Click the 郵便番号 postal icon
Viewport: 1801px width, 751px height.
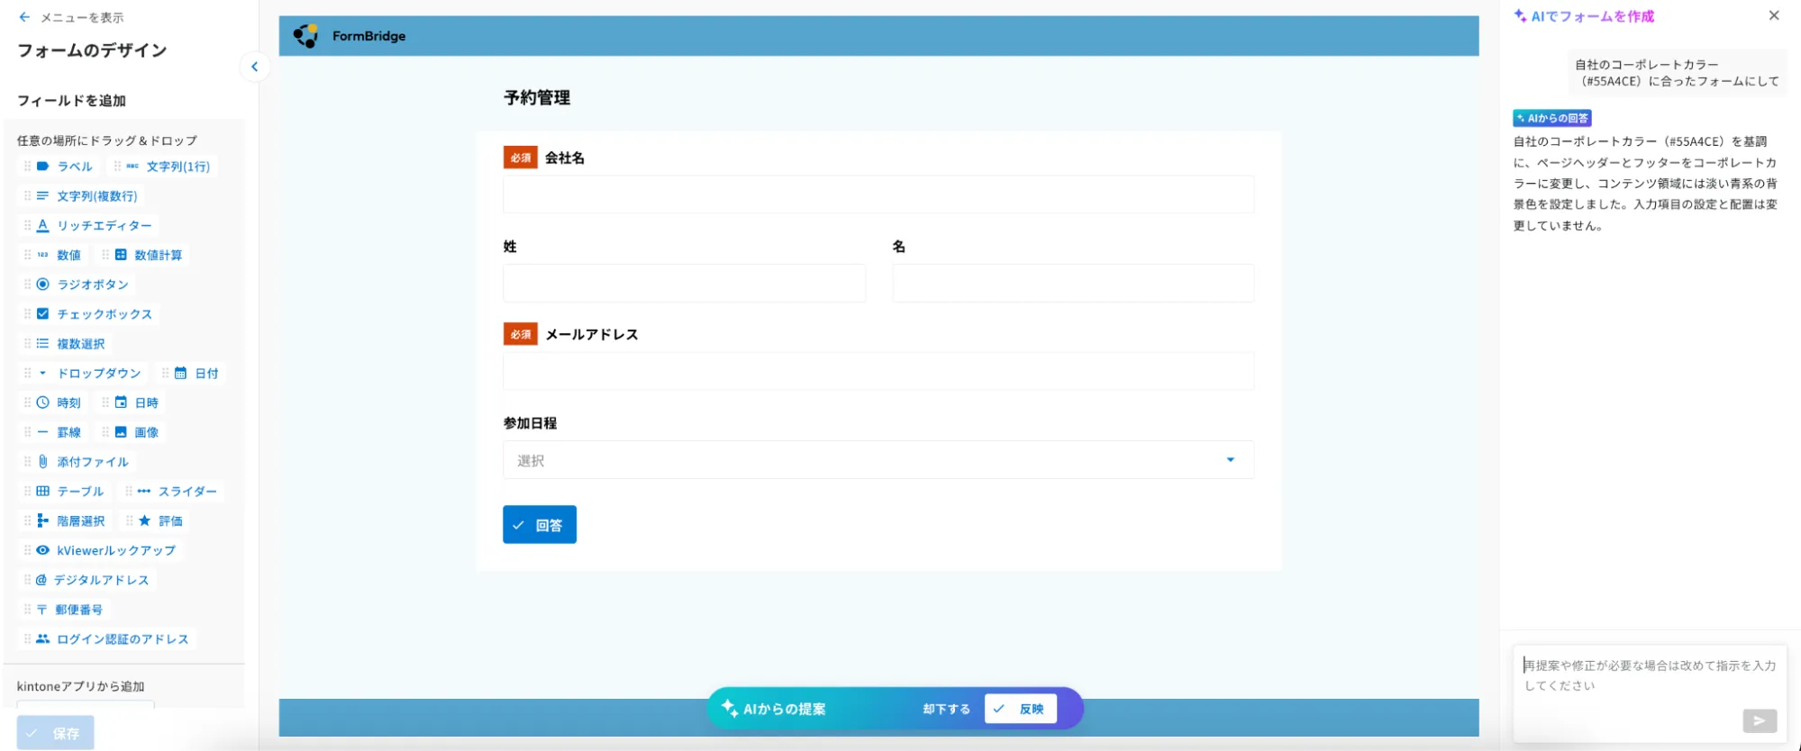[x=41, y=610]
